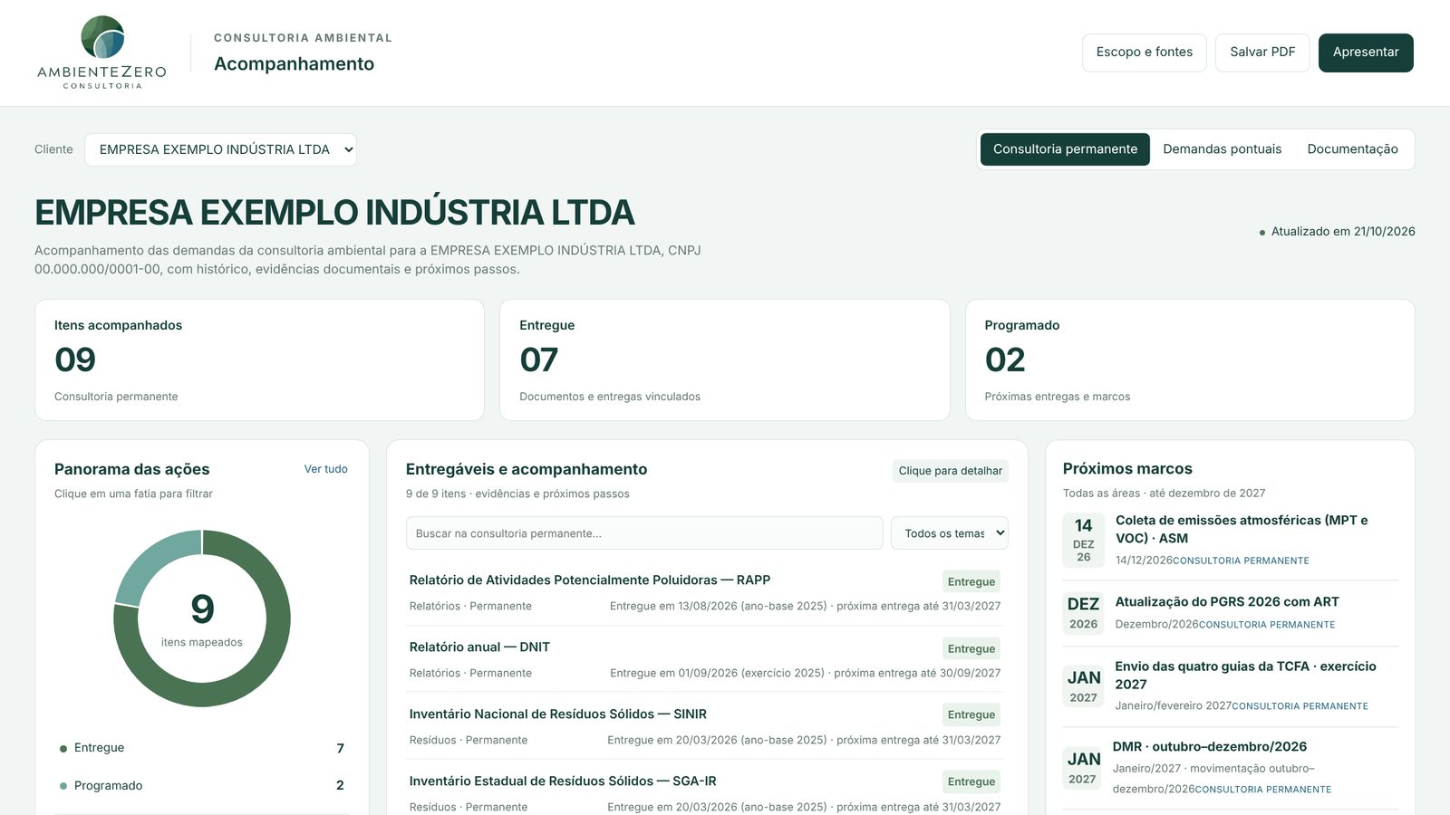Click the 9 itens mapeados donut center
The image size is (1450, 815).
click(202, 619)
